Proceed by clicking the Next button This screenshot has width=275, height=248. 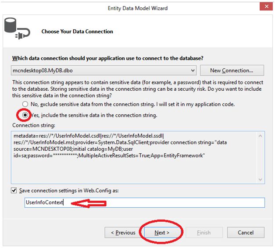coord(161,233)
